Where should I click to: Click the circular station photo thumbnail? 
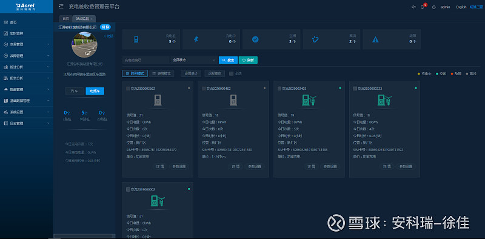[x=84, y=44]
